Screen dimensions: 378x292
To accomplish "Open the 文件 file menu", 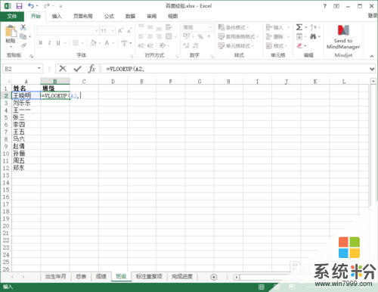I will [x=12, y=17].
